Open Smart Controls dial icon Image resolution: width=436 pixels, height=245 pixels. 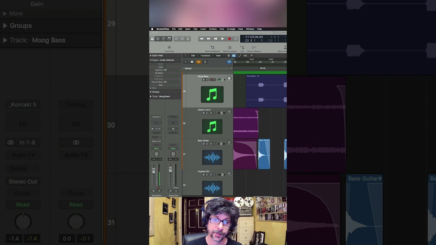(176, 39)
